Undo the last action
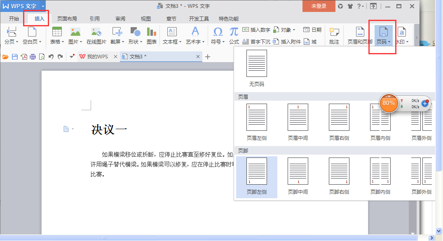This screenshot has height=241, width=443. 51,57
